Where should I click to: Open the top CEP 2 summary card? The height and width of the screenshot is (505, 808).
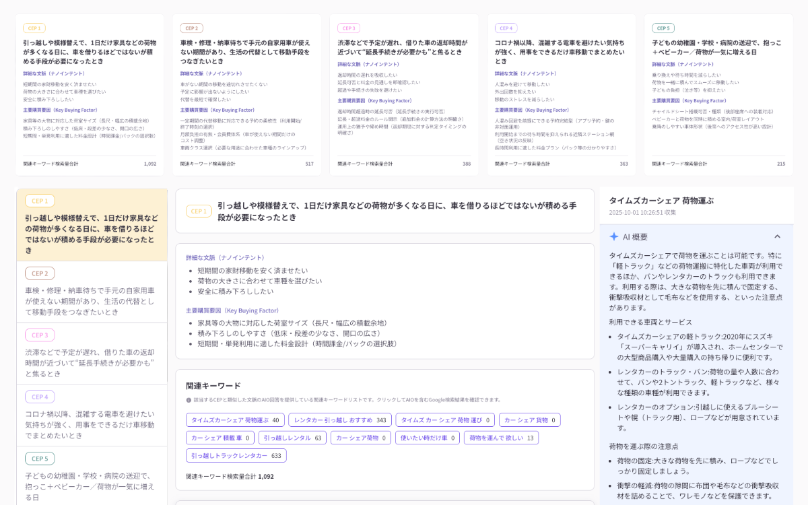(x=246, y=95)
